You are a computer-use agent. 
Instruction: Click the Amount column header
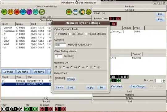pyautogui.click(x=128, y=28)
